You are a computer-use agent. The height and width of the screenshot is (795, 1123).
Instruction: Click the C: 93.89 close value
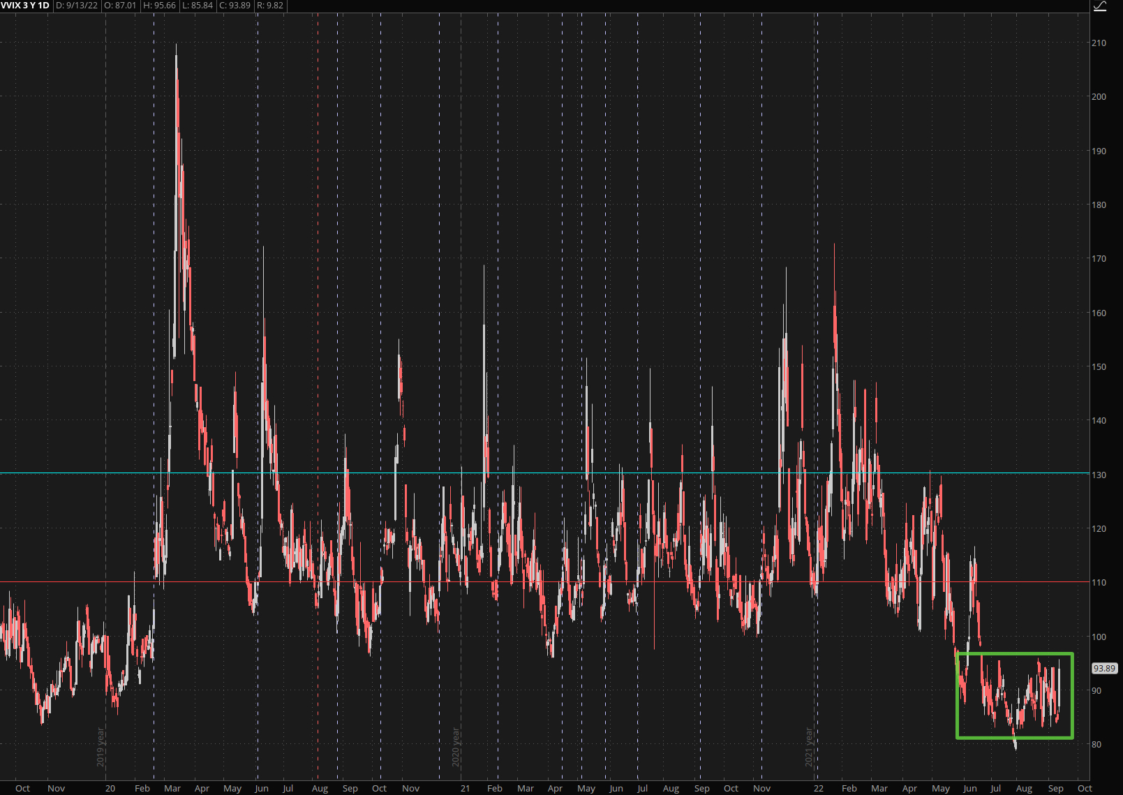(x=235, y=6)
